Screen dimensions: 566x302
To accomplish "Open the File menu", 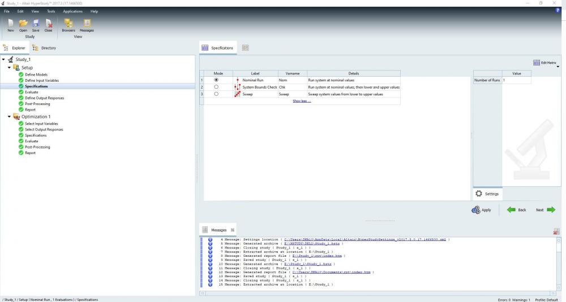I will [x=6, y=11].
